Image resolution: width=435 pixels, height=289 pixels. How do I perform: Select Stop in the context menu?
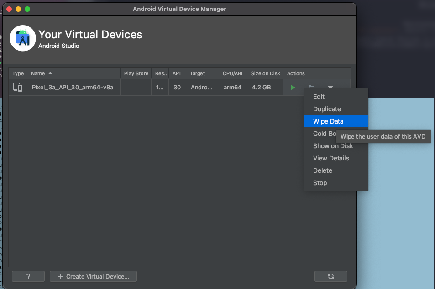[336, 183]
